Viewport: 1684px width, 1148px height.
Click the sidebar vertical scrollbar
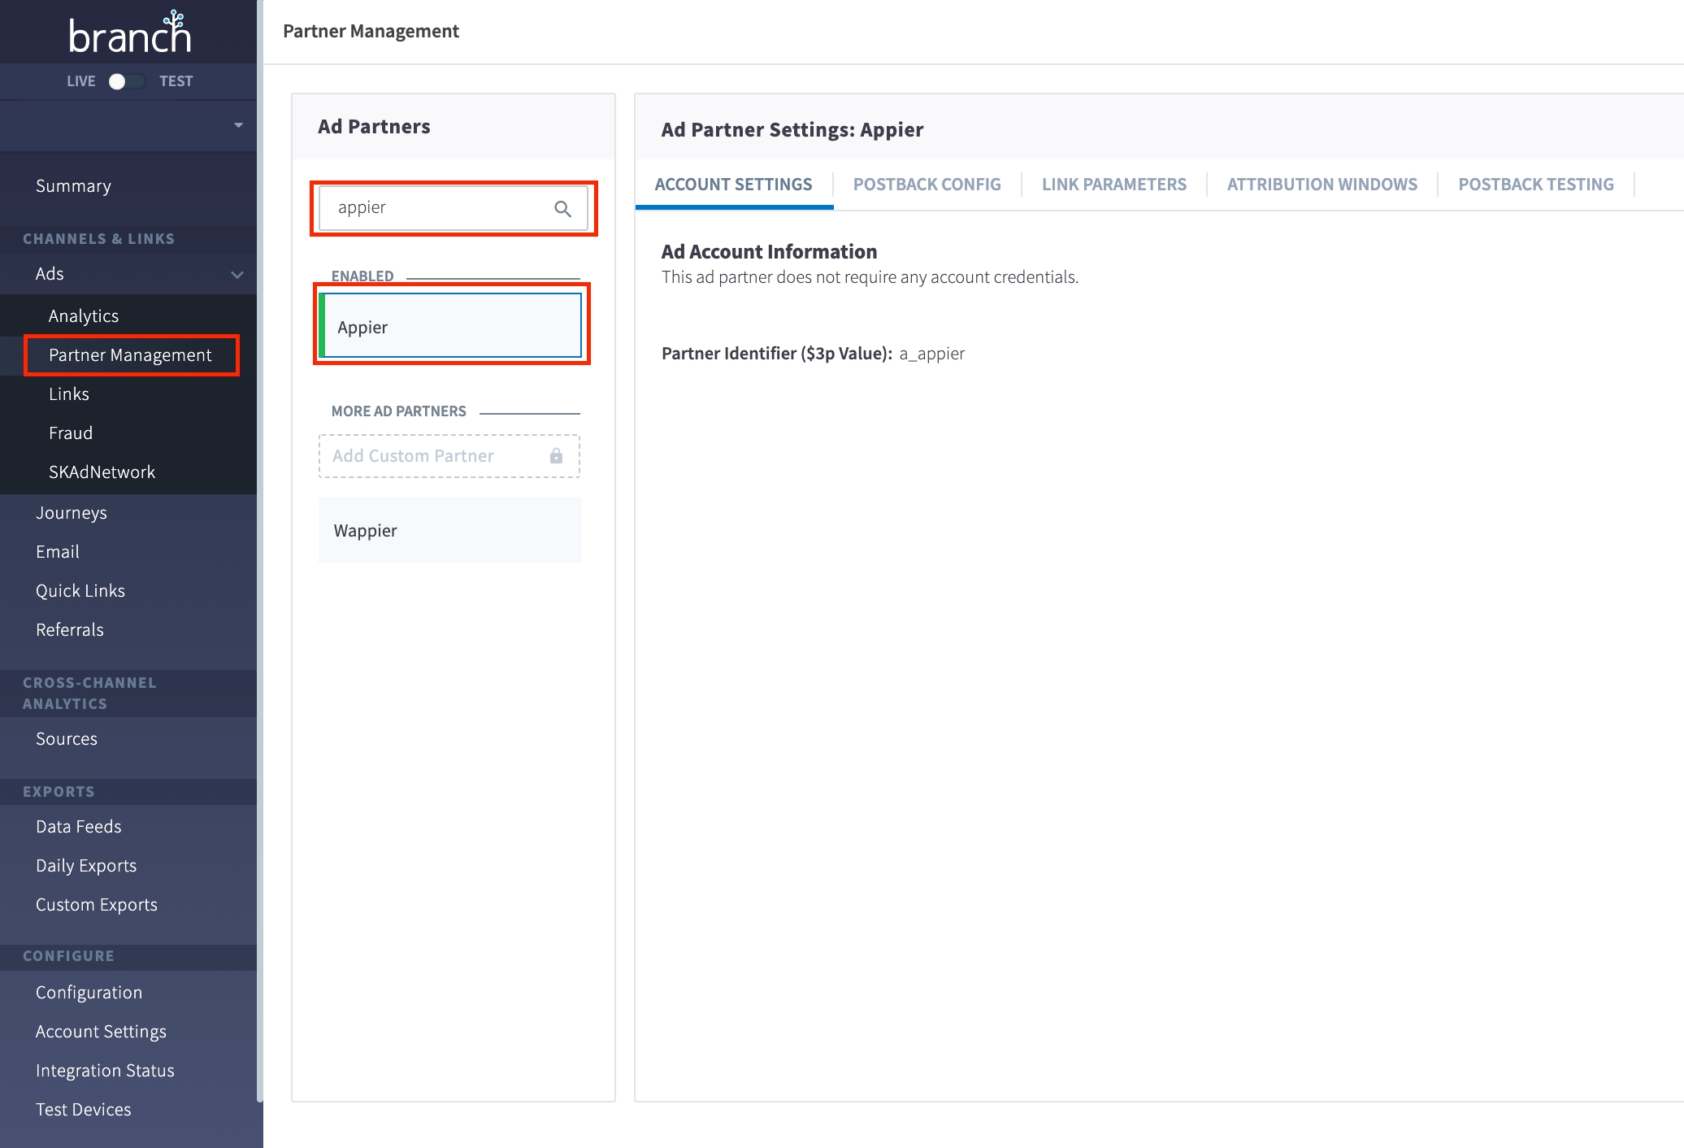(259, 569)
